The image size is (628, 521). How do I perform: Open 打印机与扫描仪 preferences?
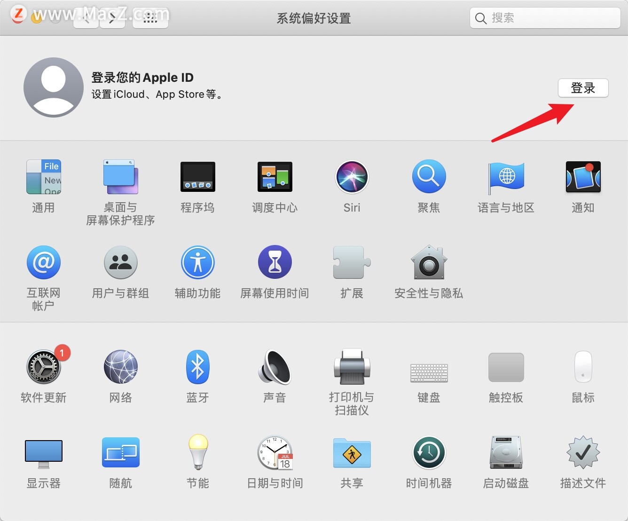pos(352,367)
